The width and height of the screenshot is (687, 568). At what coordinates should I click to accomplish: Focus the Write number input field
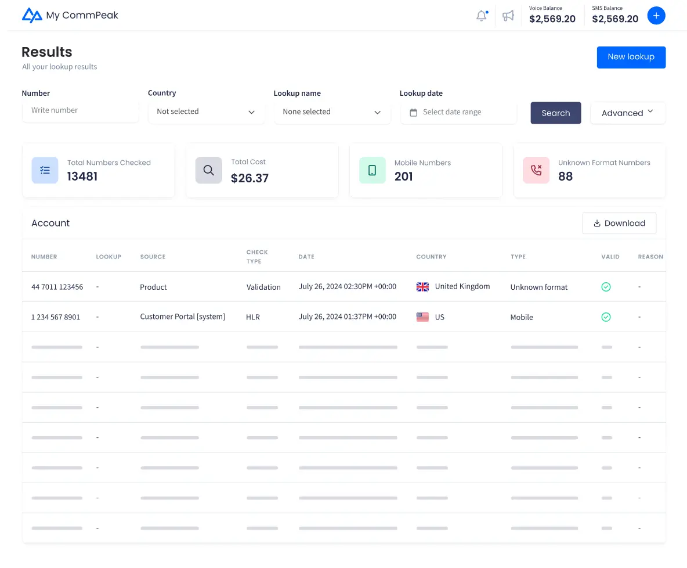pos(80,110)
